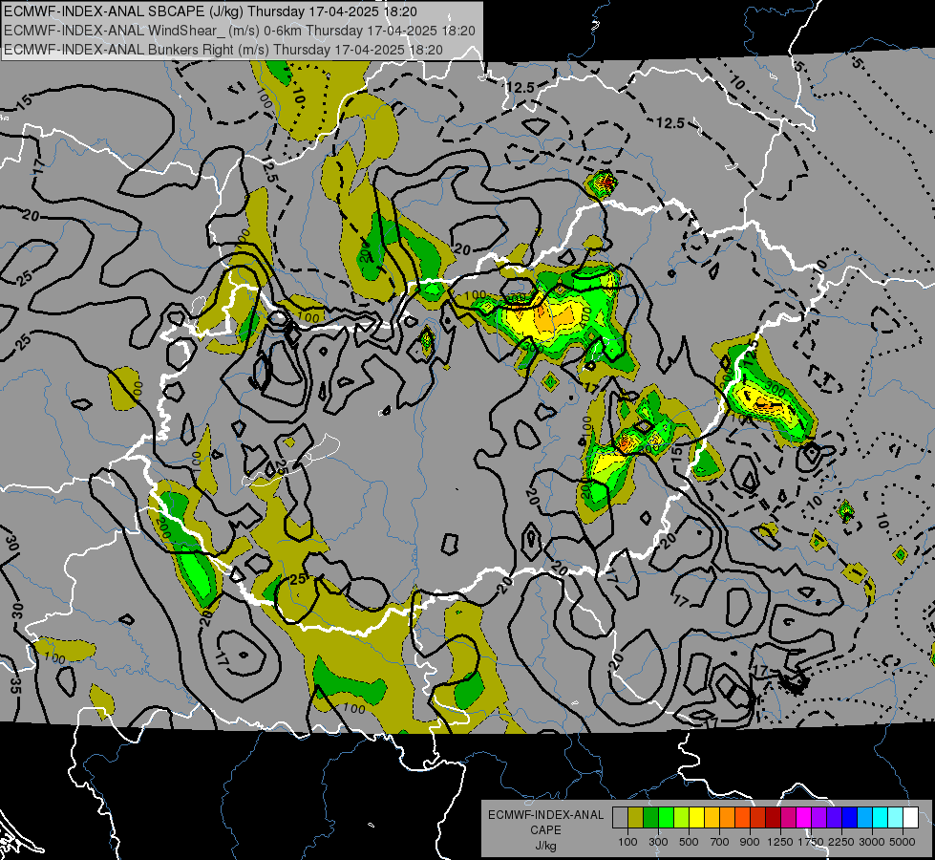Screen dimensions: 935x860
Task: Click the legend label 1250
Action: tap(780, 842)
